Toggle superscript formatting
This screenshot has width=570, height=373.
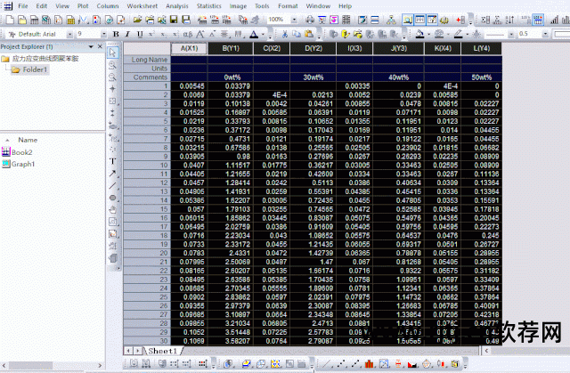151,34
